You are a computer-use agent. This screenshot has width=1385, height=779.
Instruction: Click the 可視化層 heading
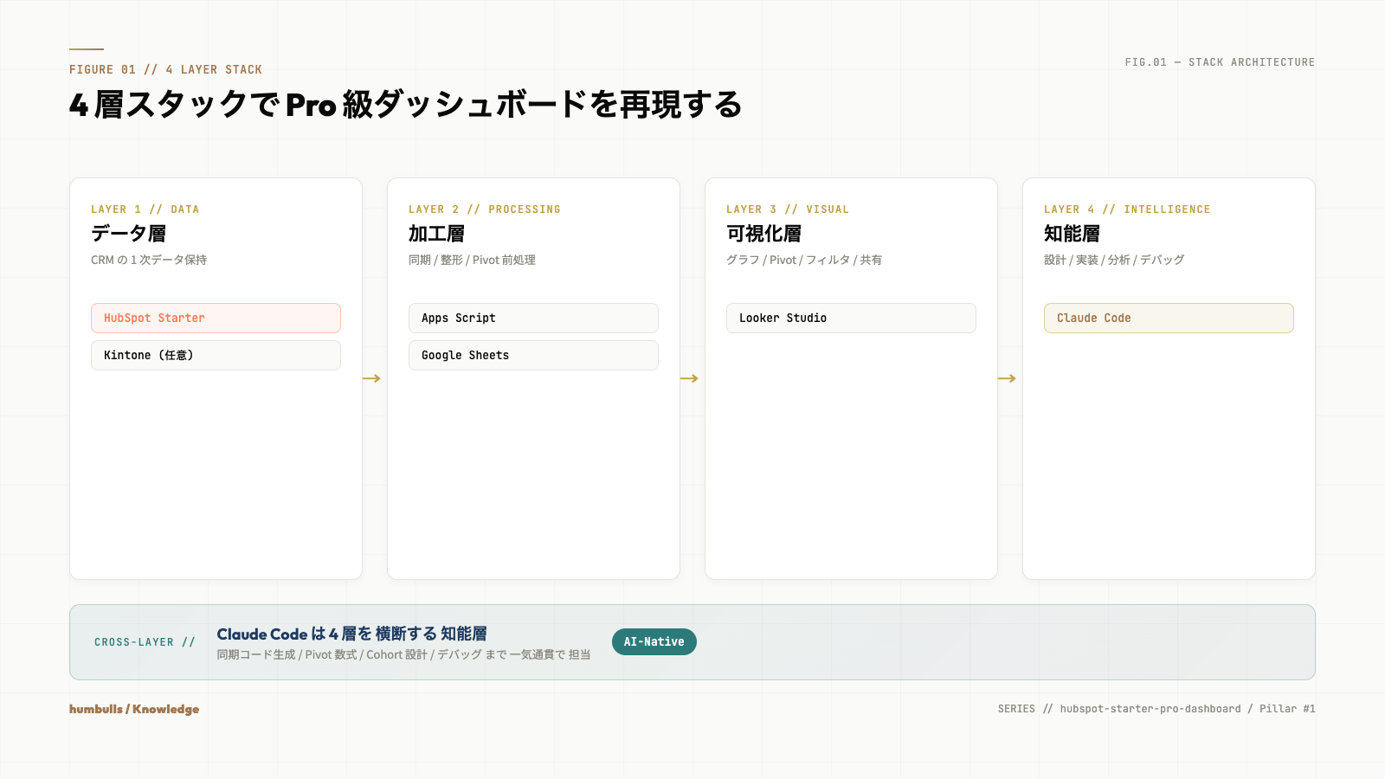[x=763, y=234]
